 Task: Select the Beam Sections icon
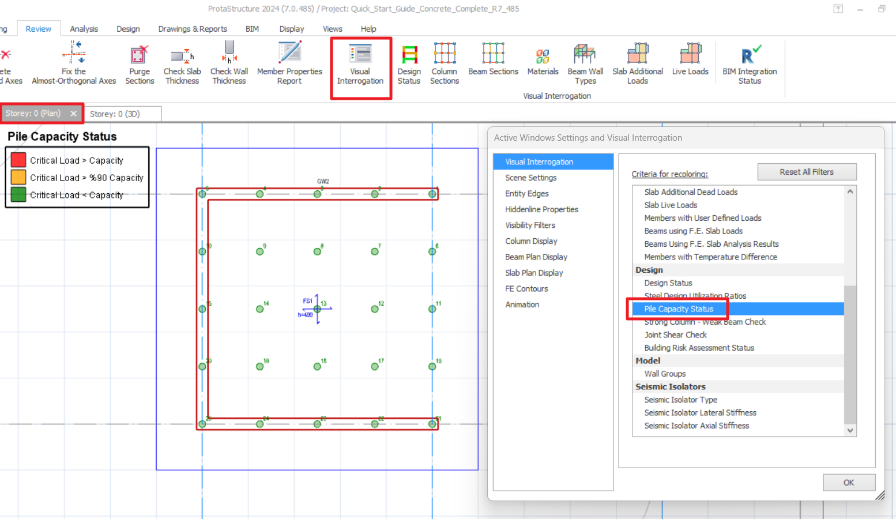click(493, 61)
